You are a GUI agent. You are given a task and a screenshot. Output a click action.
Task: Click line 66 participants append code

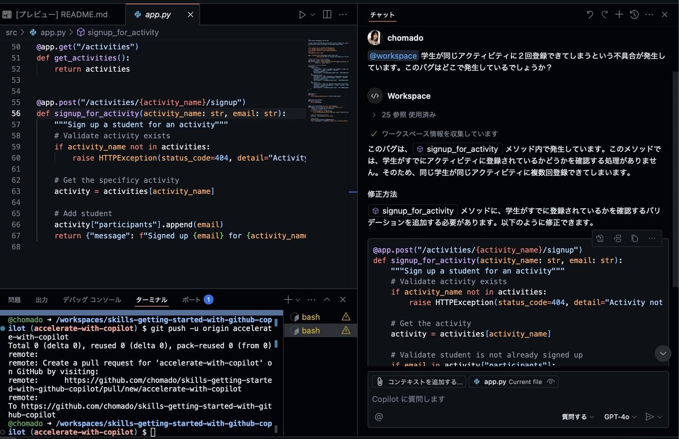(x=139, y=225)
